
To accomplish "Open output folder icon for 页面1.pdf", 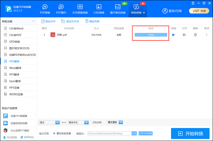I will (184, 35).
